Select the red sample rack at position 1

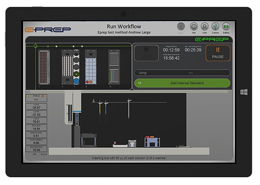(43, 67)
